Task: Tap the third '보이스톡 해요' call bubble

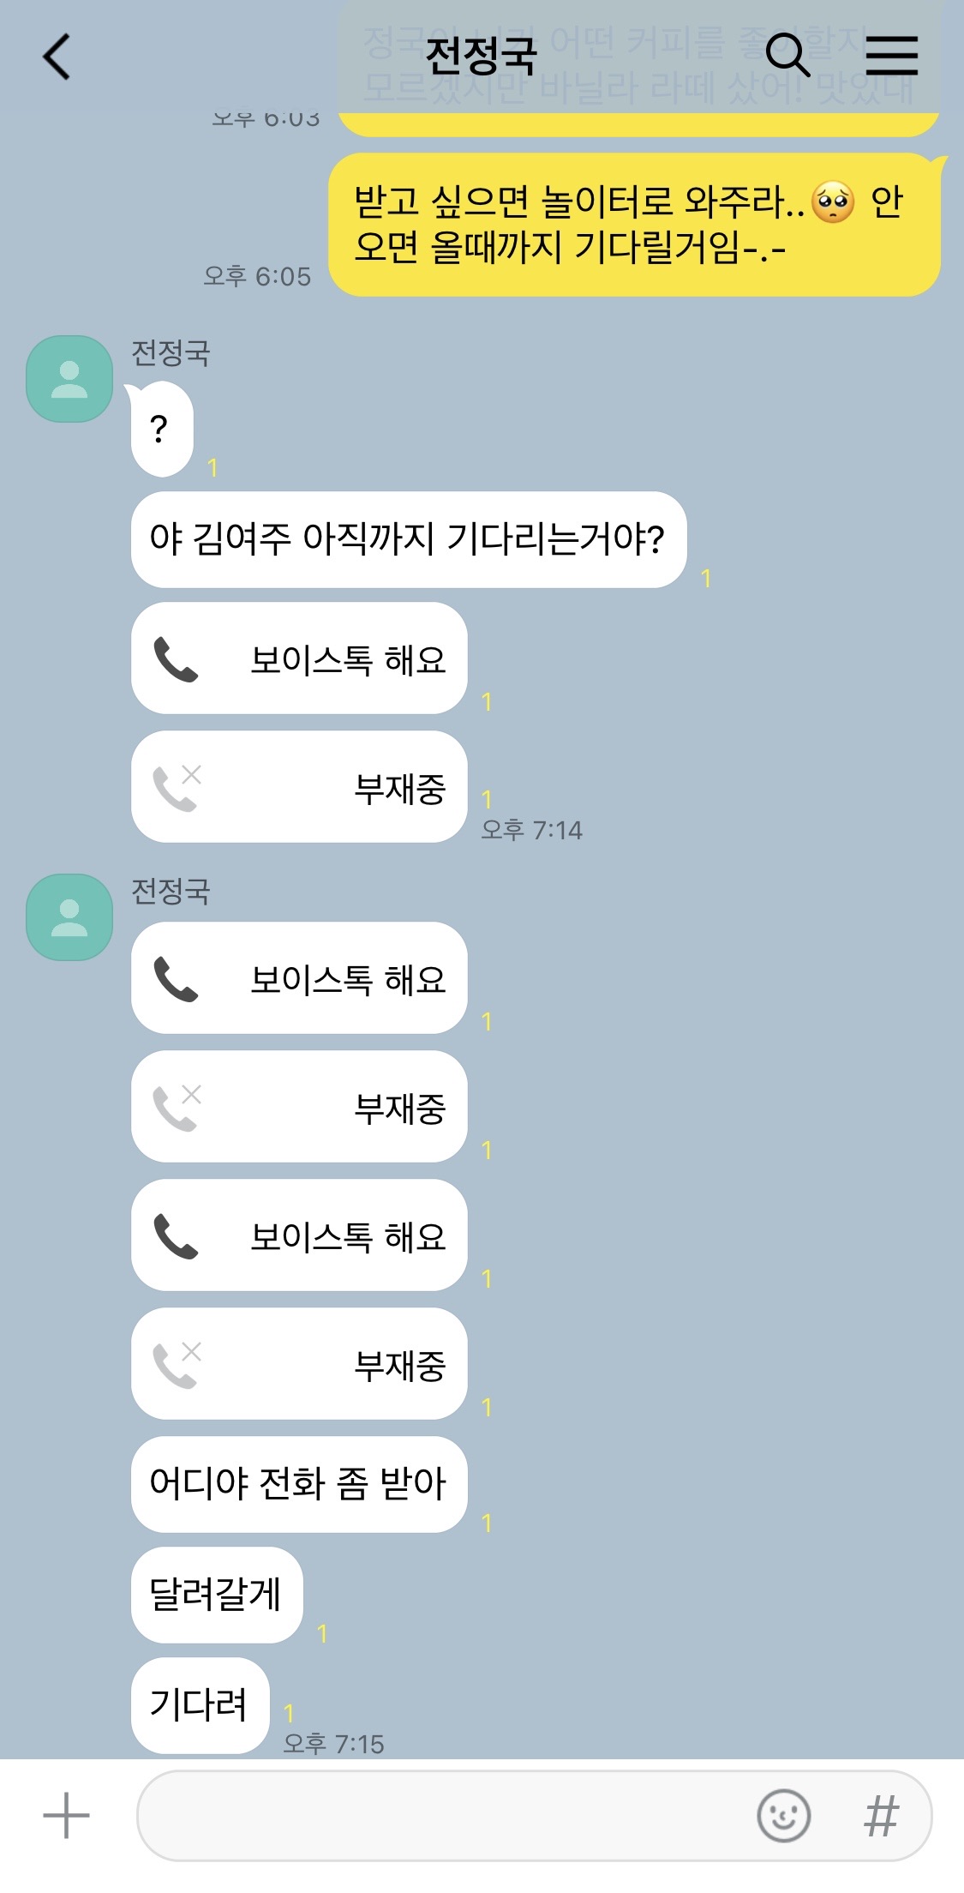Action: click(299, 1235)
